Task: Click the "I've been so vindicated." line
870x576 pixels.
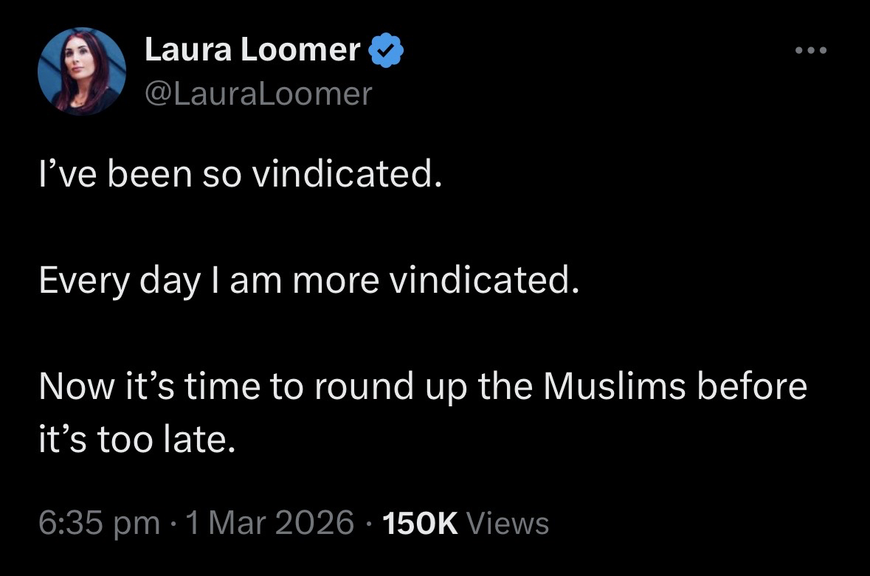Action: 240,177
